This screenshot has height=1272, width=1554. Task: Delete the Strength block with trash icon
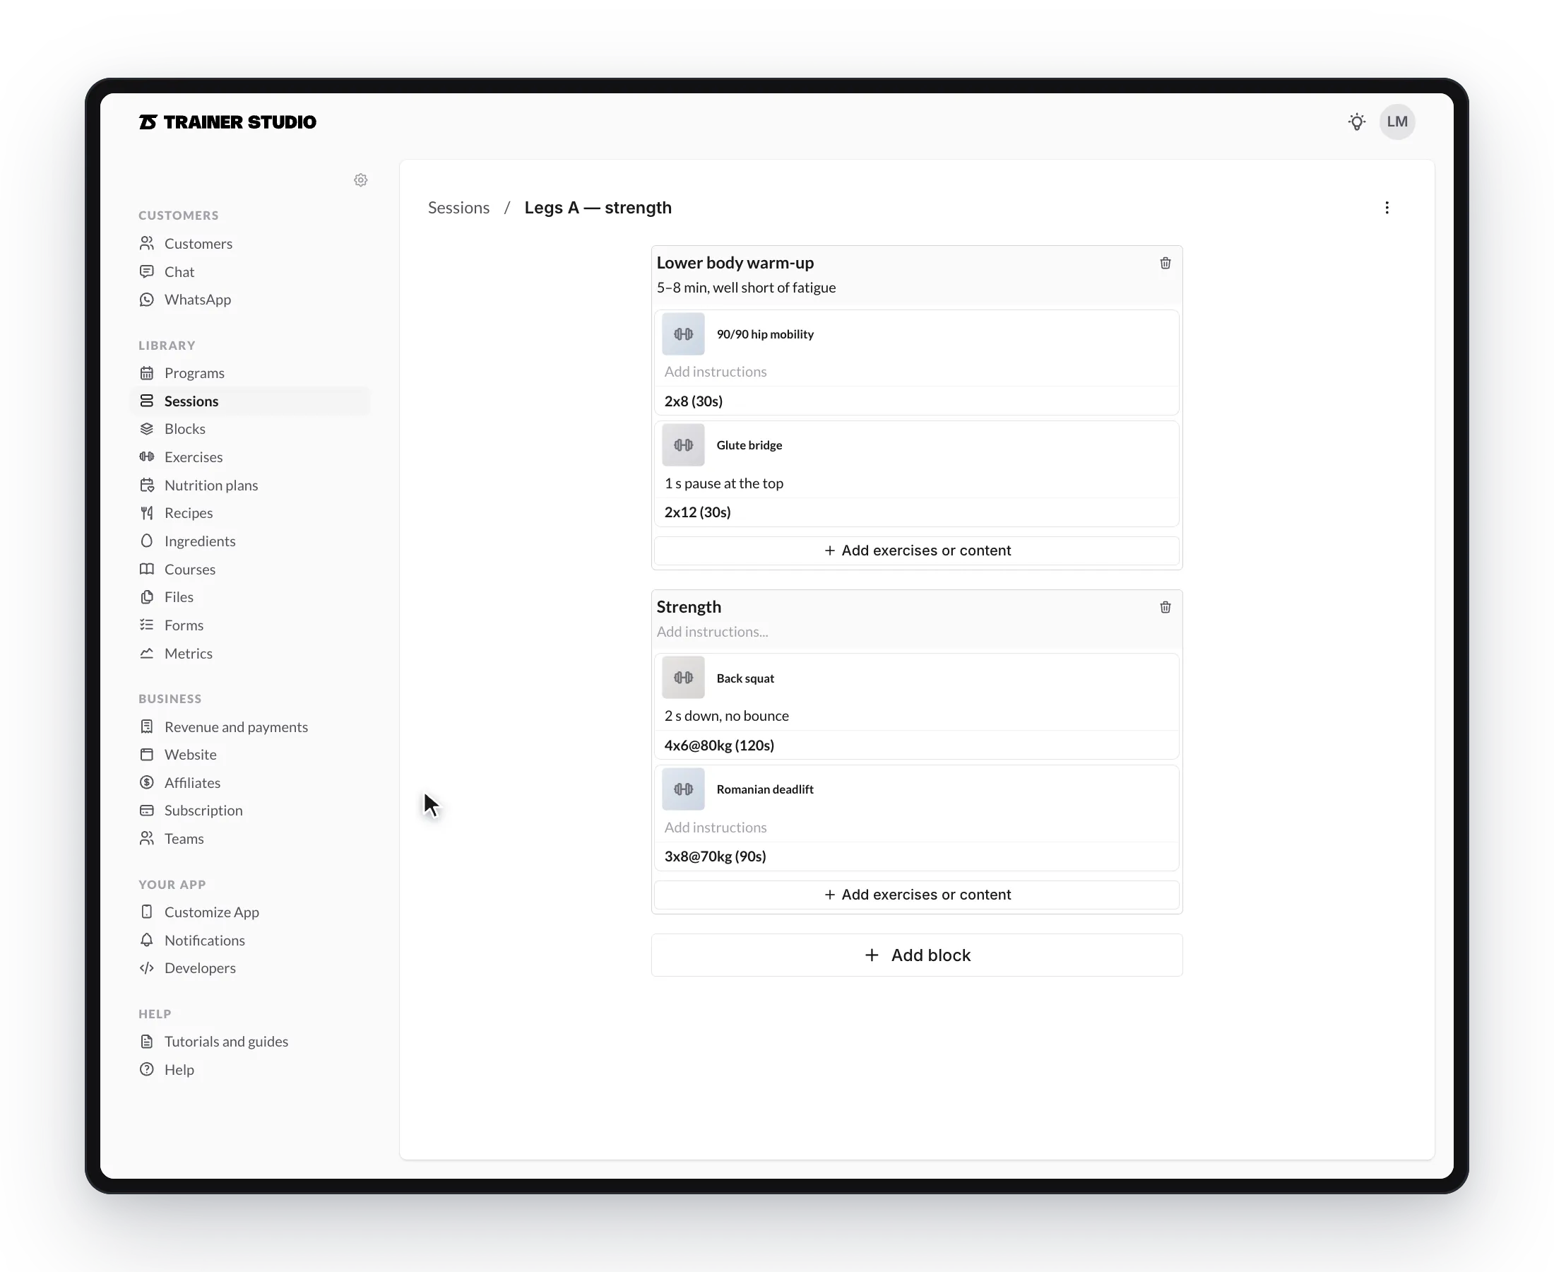click(x=1165, y=607)
